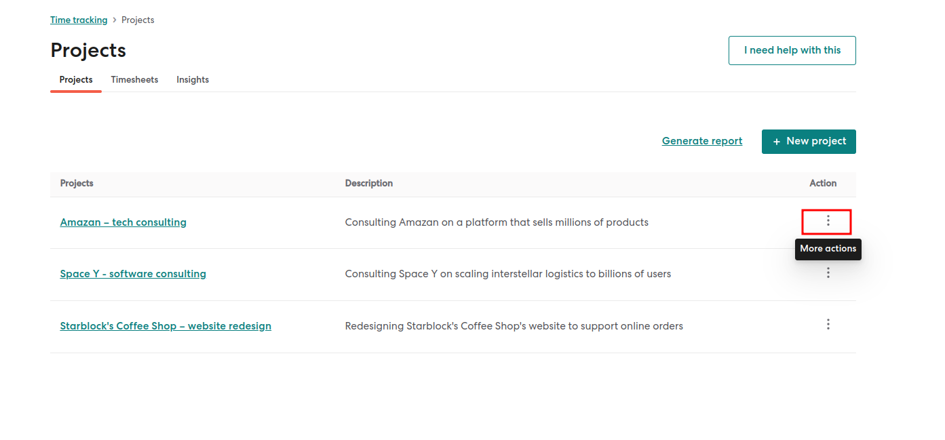This screenshot has width=945, height=440.
Task: Switch to the Insights tab
Action: [x=193, y=80]
